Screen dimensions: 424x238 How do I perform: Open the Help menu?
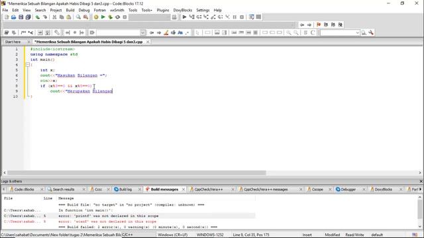tap(218, 10)
